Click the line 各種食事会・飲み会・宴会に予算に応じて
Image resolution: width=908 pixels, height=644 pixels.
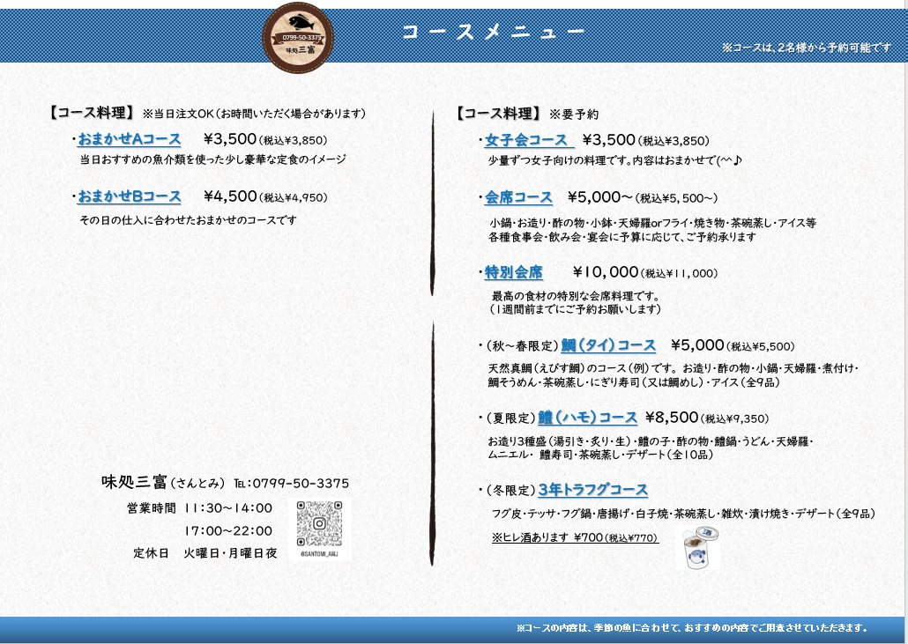click(x=621, y=237)
